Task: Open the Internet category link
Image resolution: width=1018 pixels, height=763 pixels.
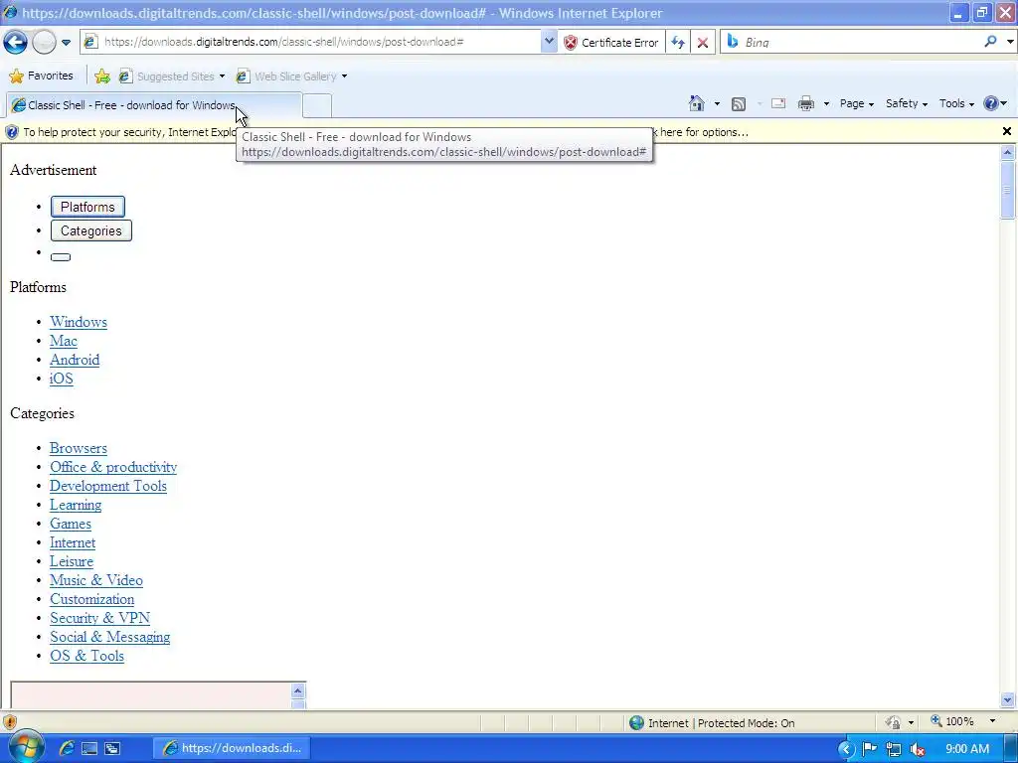Action: [73, 542]
